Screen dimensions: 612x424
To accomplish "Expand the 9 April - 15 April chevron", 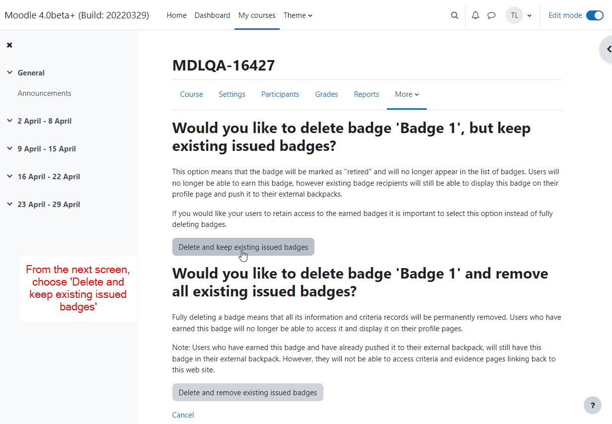I will tap(9, 148).
